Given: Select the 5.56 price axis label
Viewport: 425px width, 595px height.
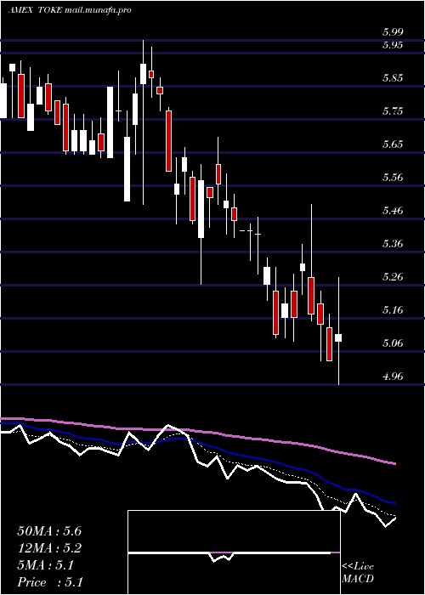Looking at the screenshot, I should coord(393,178).
